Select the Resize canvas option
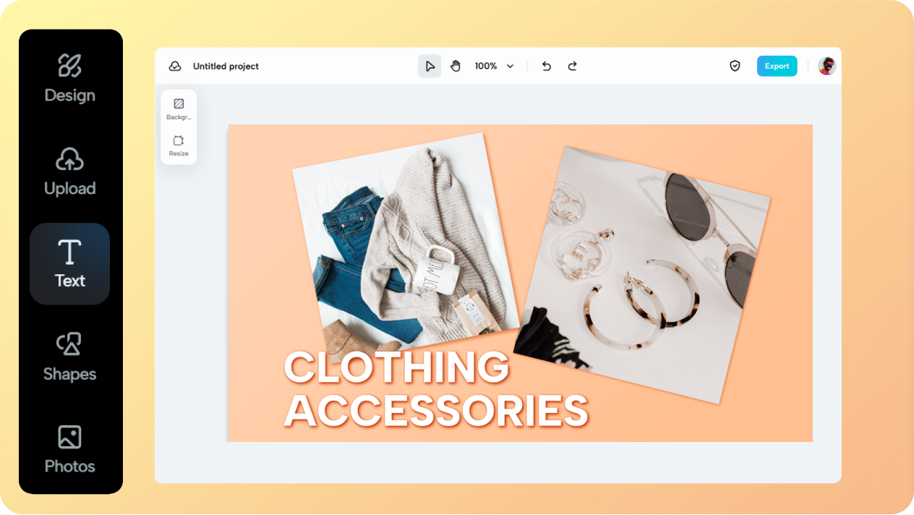This screenshot has height=515, width=914. [x=179, y=144]
